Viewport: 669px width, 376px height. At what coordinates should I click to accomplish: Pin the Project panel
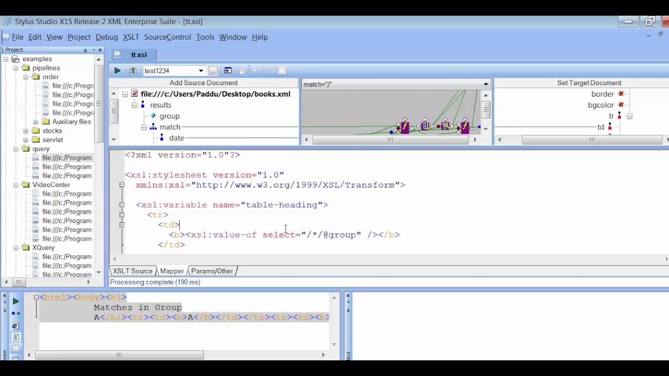85,50
